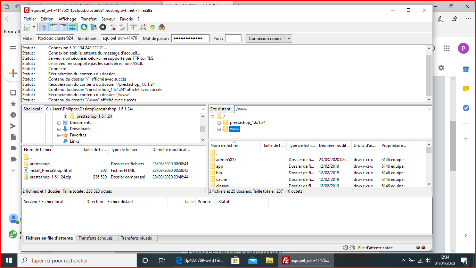The image size is (476, 268).
Task: Sort remote files by Propriétaire column
Action: [394, 145]
